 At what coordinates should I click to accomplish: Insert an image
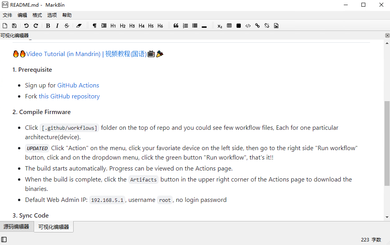[x=276, y=25]
